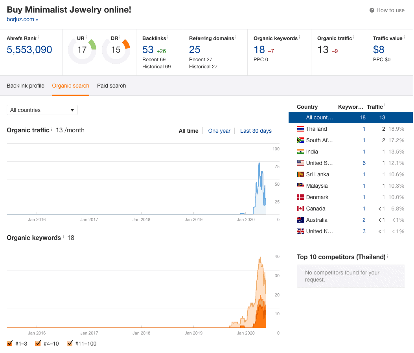Click info icon beside Organic traffic metric header
Screen dimensions: 414x353
(354, 37)
